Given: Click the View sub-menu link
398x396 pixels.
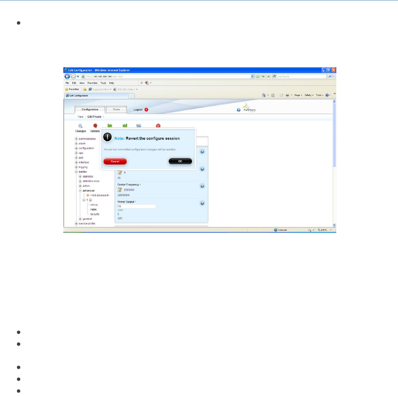Looking at the screenshot, I should (x=80, y=117).
